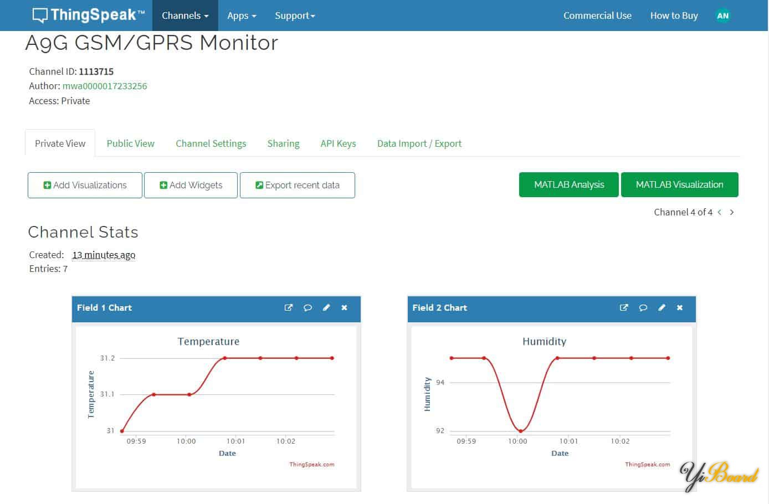The image size is (769, 504).
Task: Open comment icon on Field 1 Chart
Action: point(307,308)
